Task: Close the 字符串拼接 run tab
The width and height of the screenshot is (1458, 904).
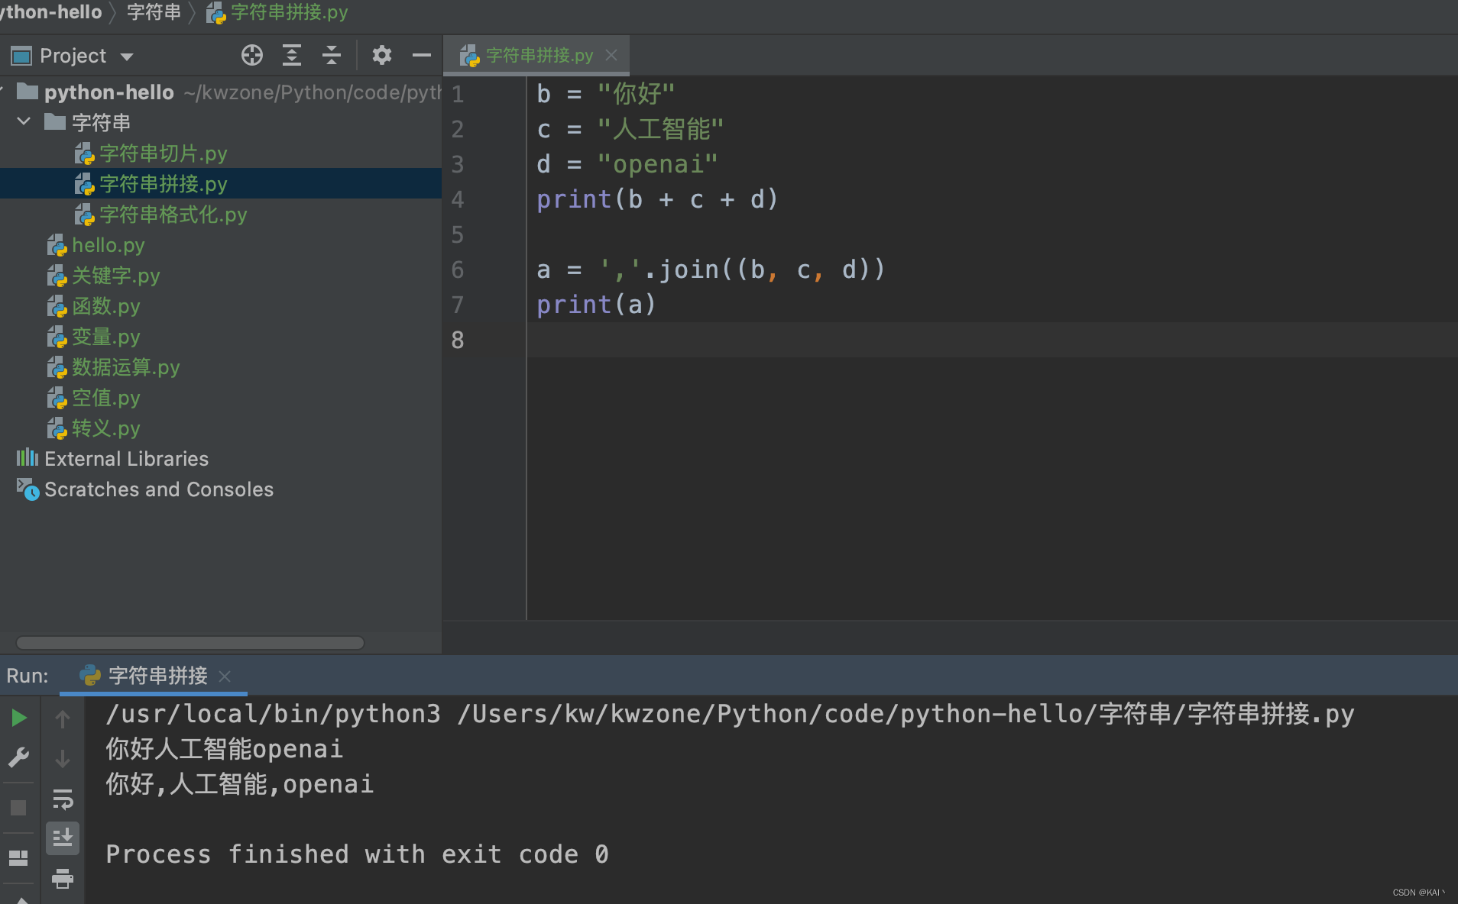Action: pos(225,676)
